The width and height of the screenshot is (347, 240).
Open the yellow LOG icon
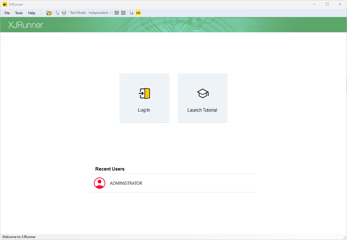pos(138,13)
